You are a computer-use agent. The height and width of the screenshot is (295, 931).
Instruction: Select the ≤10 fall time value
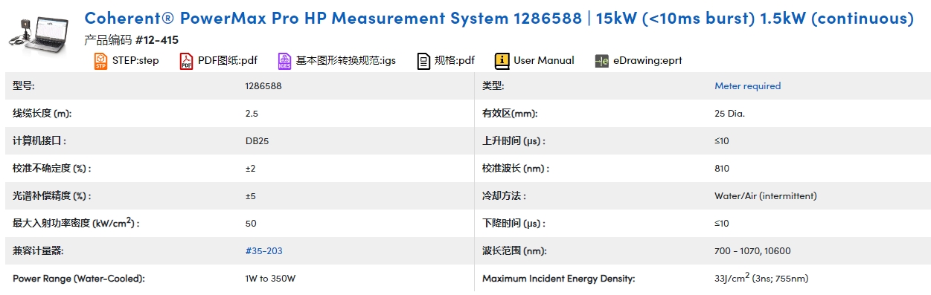pyautogui.click(x=721, y=224)
